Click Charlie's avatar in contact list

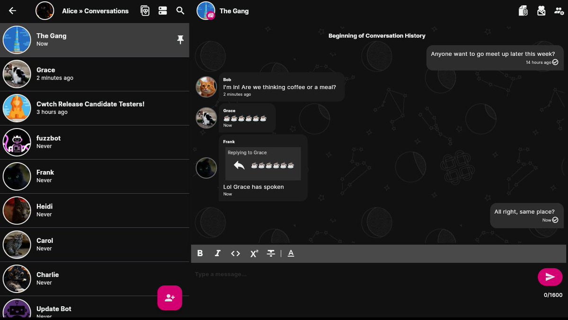17,278
